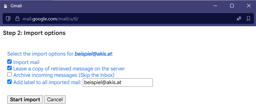Click the Gmail window title text

click(16, 6)
